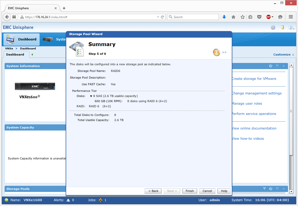This screenshot has width=298, height=206.
Task: Click the VNXe breadcrumb
Action: click(x=9, y=48)
